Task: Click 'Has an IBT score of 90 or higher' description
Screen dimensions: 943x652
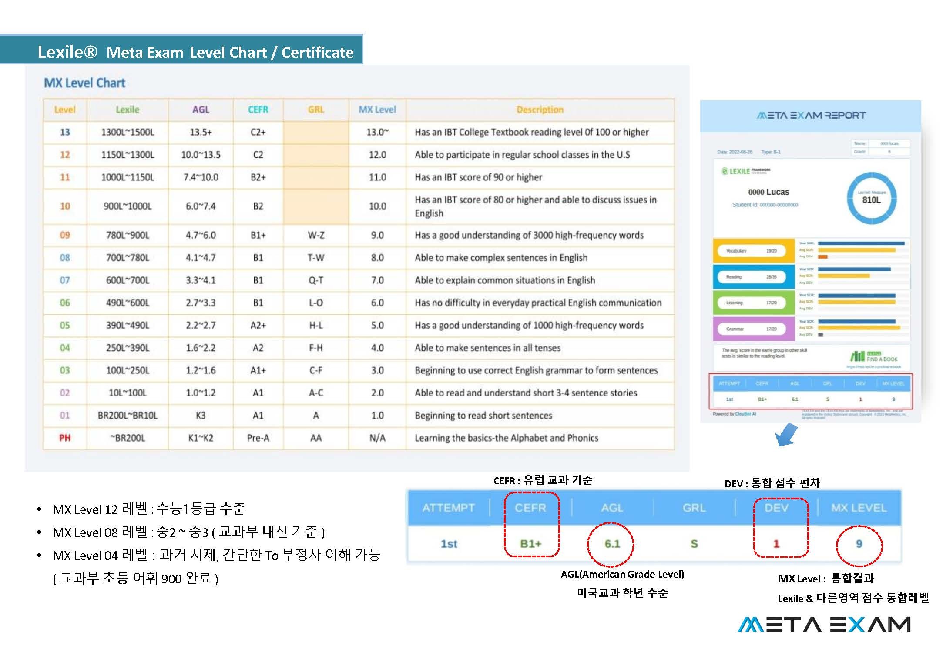Action: 478,177
